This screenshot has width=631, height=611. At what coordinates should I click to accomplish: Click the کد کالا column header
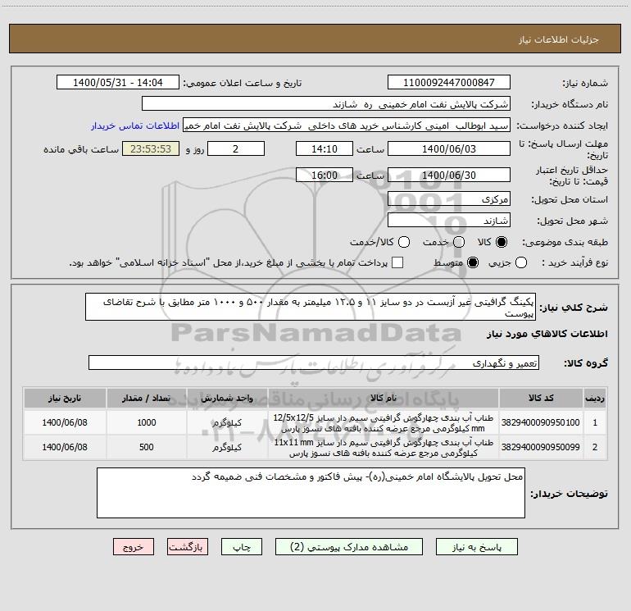(x=541, y=398)
